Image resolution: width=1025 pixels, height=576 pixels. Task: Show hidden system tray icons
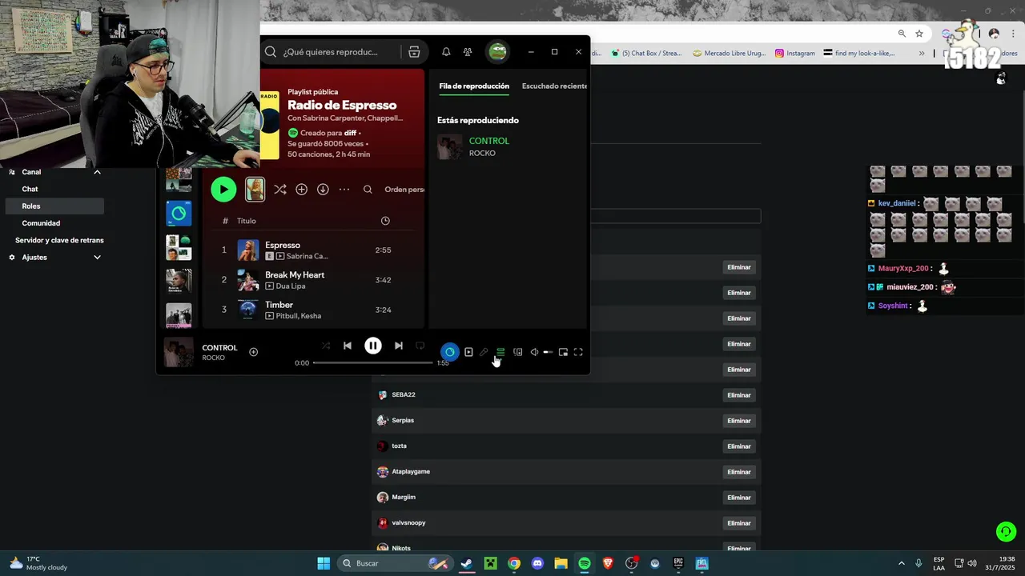[x=901, y=563]
